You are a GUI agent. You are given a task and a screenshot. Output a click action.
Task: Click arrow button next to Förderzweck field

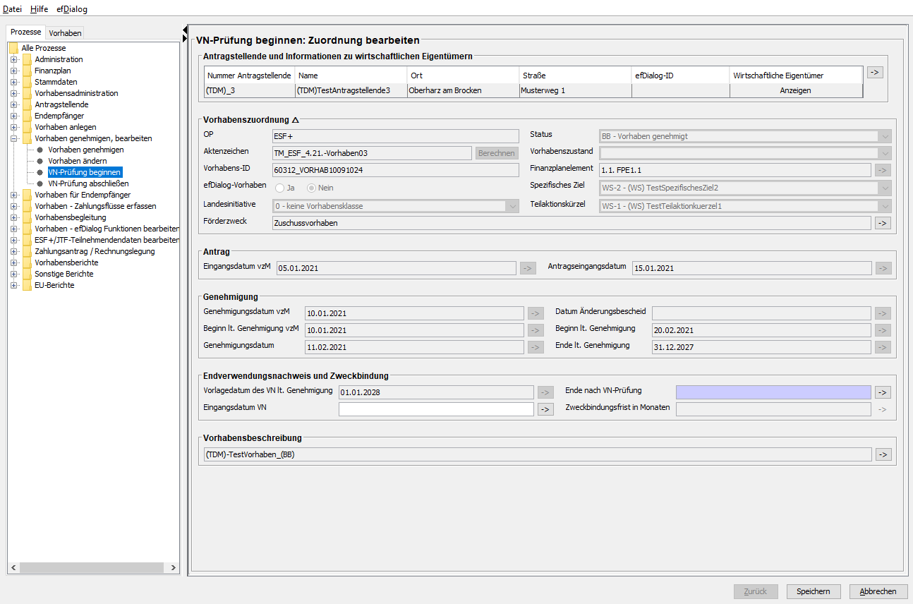click(883, 223)
